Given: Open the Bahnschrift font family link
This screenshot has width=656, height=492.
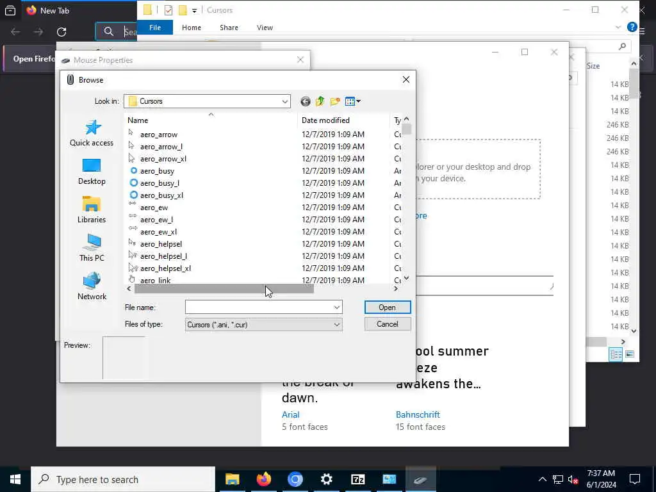Looking at the screenshot, I should (418, 414).
